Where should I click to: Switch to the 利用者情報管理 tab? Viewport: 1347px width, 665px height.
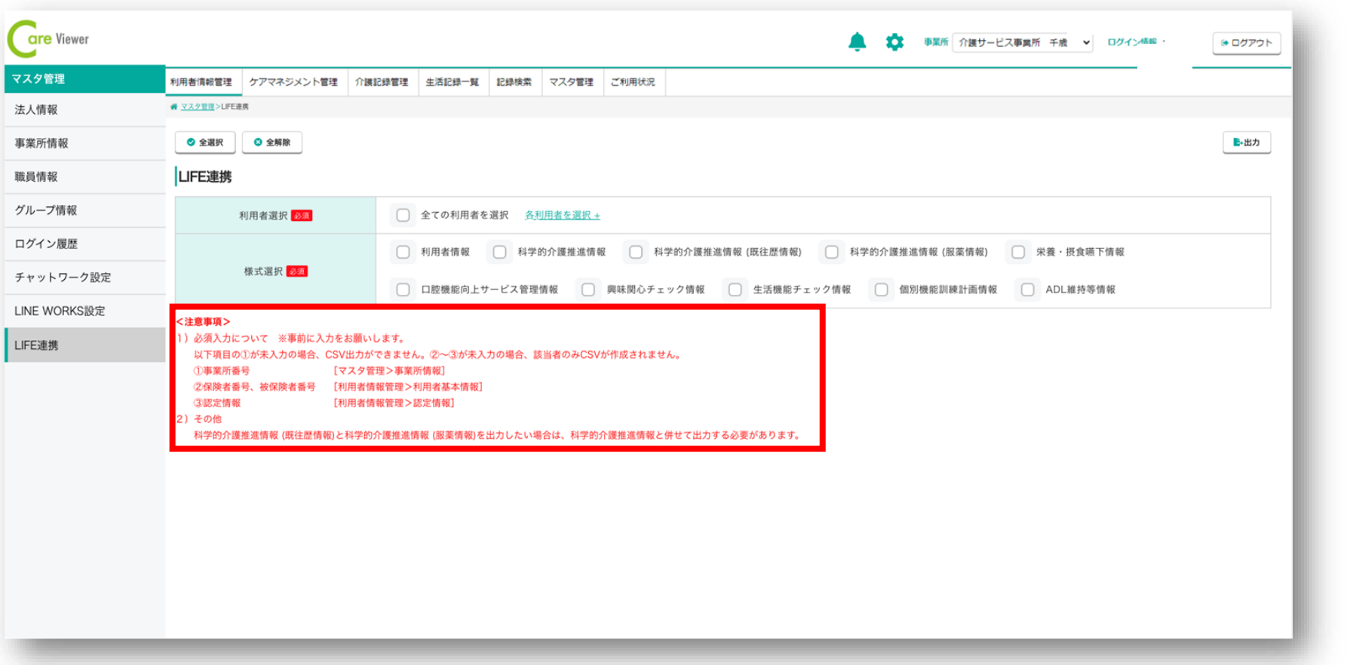tap(202, 82)
